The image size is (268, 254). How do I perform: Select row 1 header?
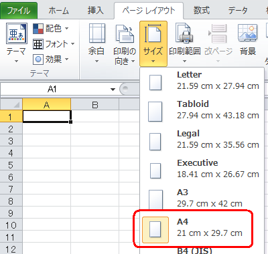11,116
